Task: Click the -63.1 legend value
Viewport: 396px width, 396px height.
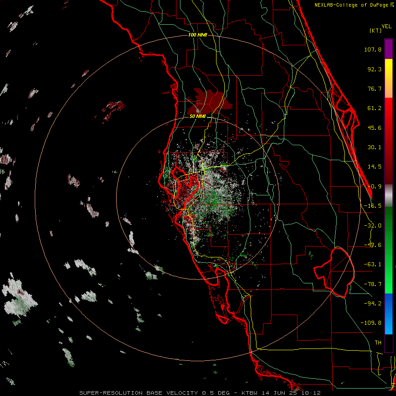Action: click(373, 264)
